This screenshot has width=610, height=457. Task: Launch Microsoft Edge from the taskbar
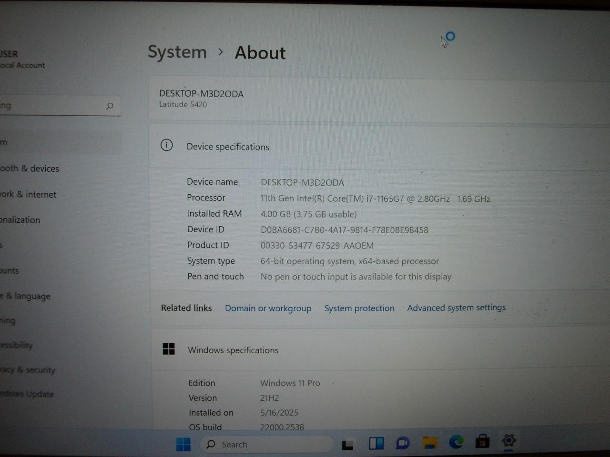point(456,442)
